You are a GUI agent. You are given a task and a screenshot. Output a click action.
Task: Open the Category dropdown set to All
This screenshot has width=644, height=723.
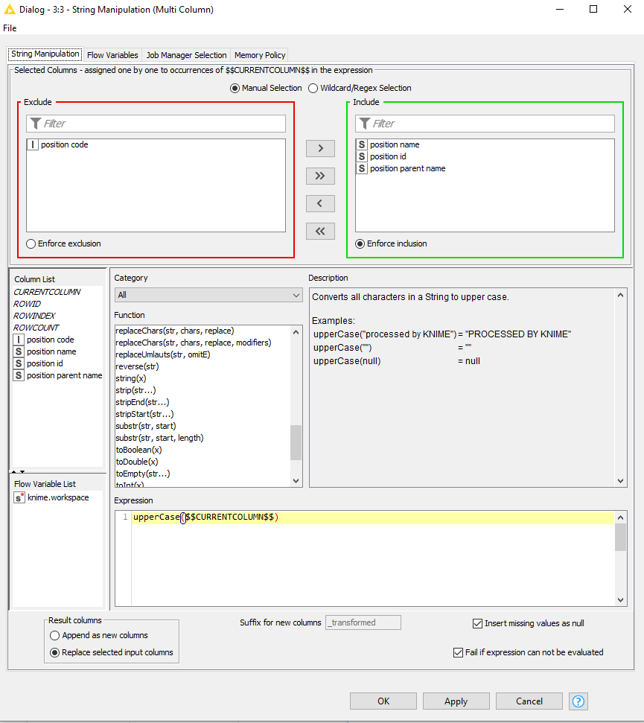208,295
